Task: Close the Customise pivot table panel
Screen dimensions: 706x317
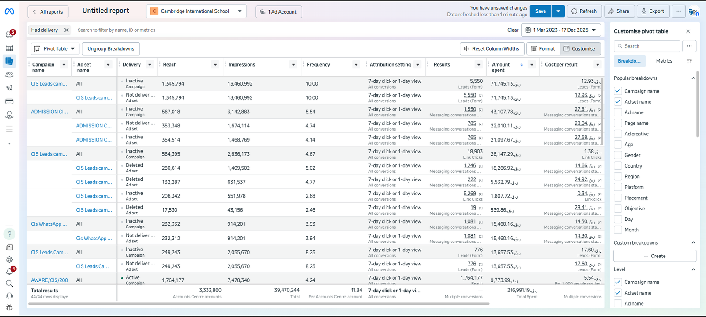Action: (688, 31)
